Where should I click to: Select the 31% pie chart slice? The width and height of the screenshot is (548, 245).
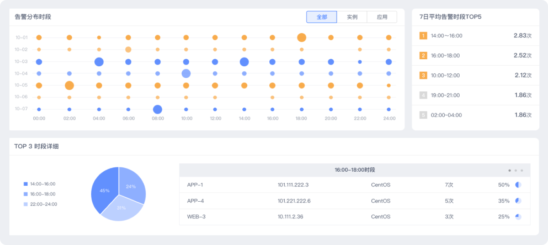pos(121,209)
